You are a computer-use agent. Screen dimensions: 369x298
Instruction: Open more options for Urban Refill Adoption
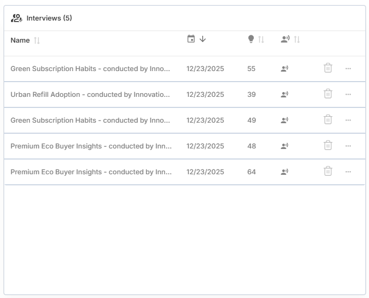pos(348,94)
